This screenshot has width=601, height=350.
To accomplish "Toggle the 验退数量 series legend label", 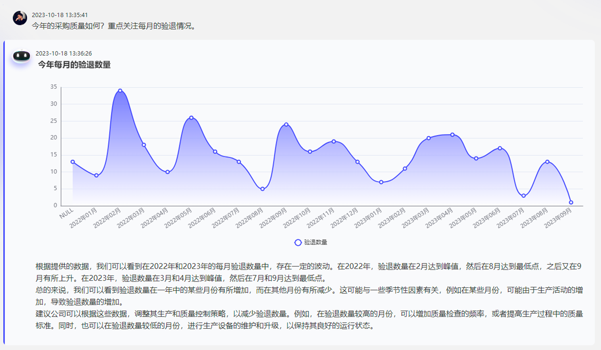I will point(315,242).
